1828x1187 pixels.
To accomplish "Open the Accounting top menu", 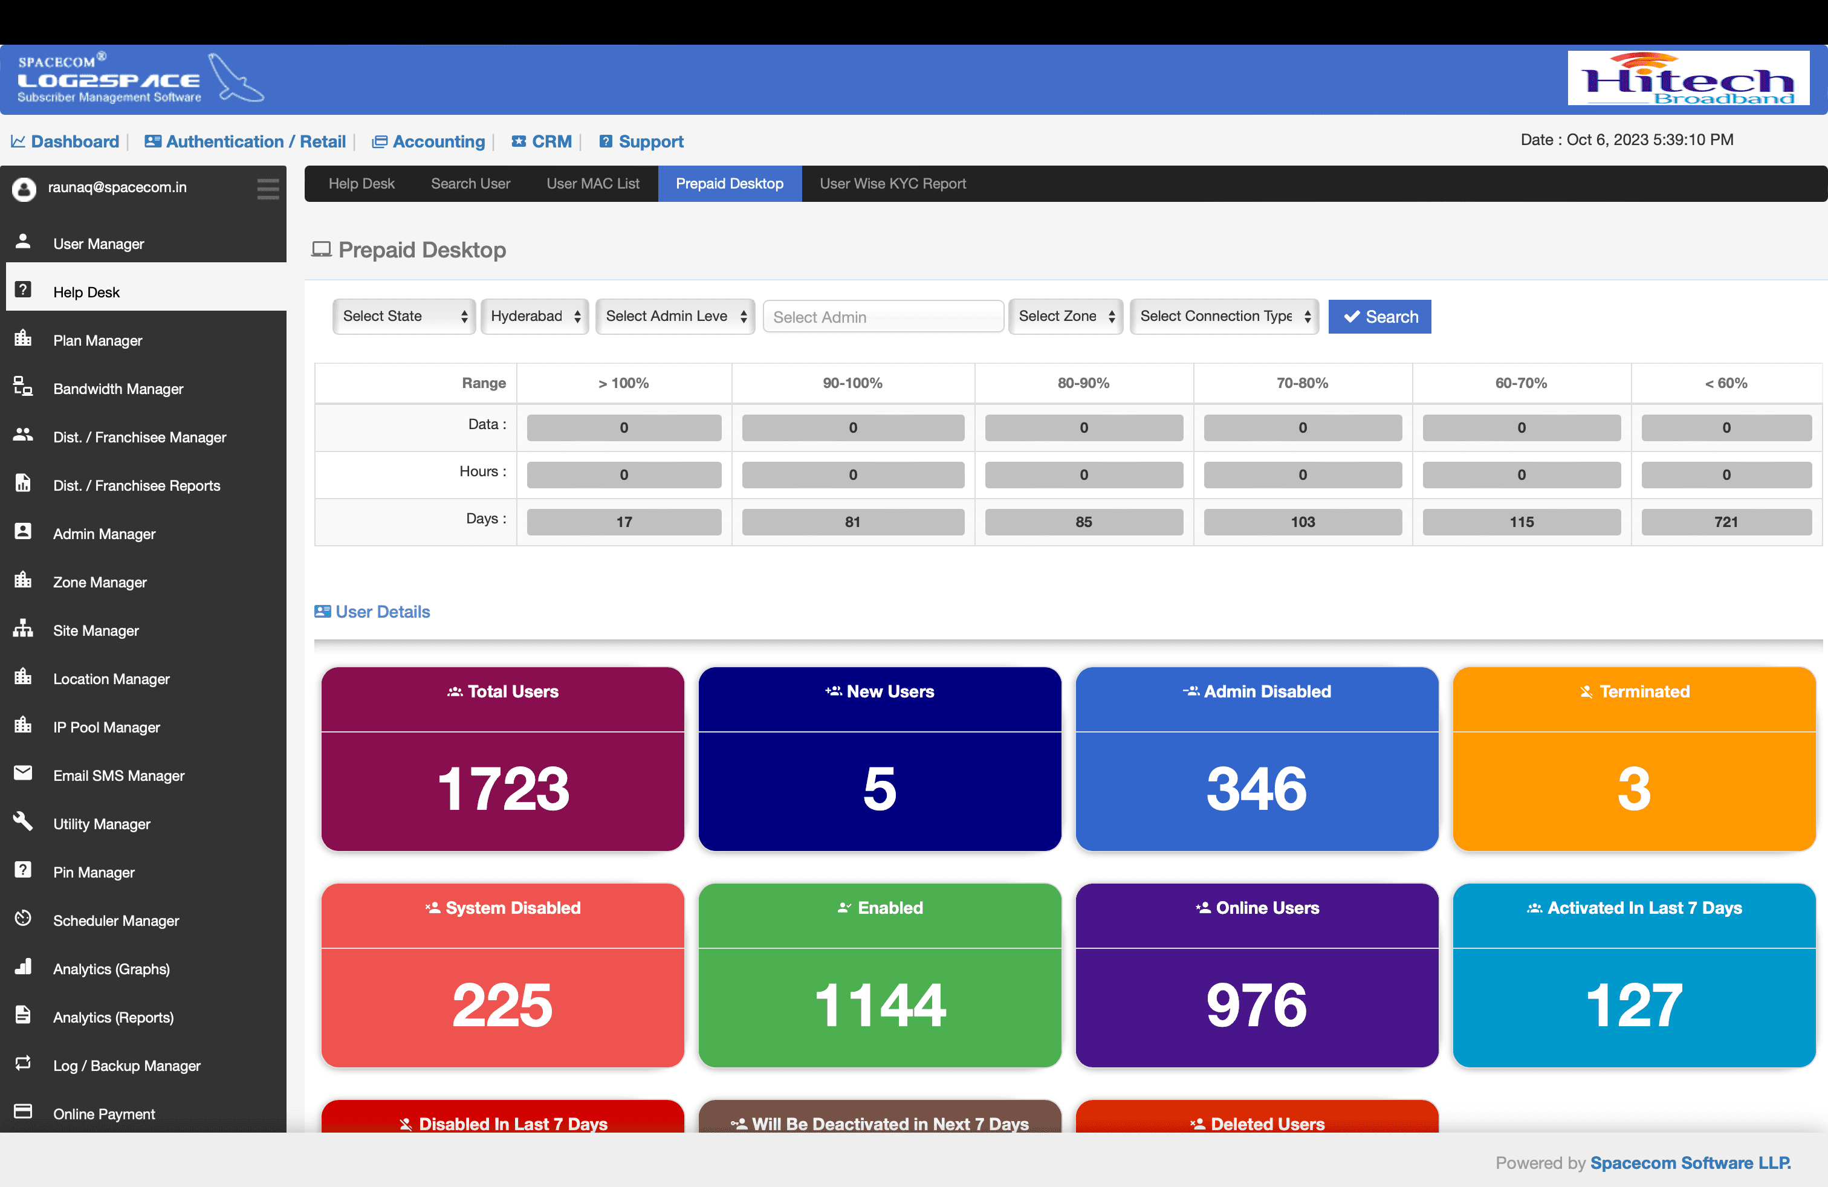I will pos(438,142).
